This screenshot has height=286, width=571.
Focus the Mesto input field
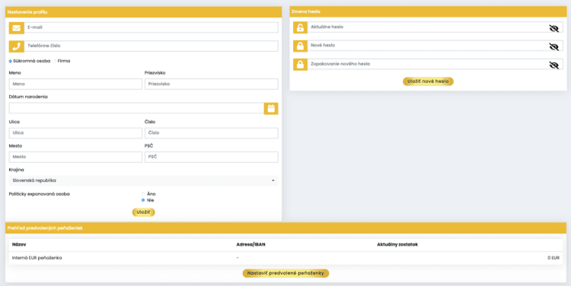[x=75, y=157]
